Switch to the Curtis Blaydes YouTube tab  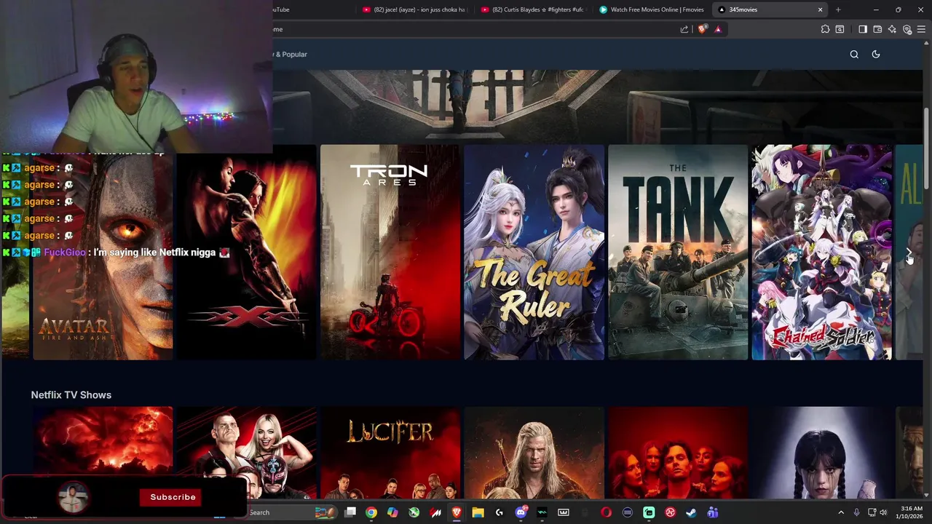(x=533, y=9)
